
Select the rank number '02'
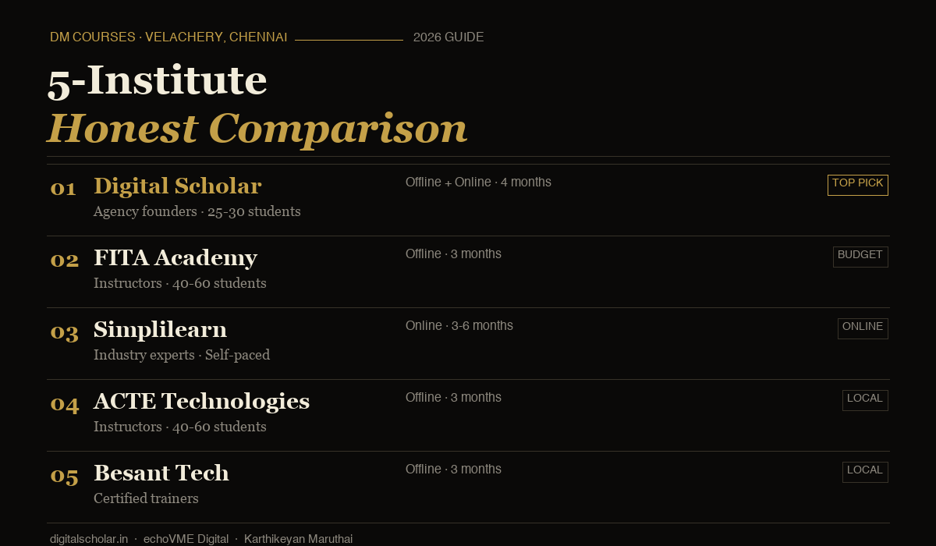[65, 260]
